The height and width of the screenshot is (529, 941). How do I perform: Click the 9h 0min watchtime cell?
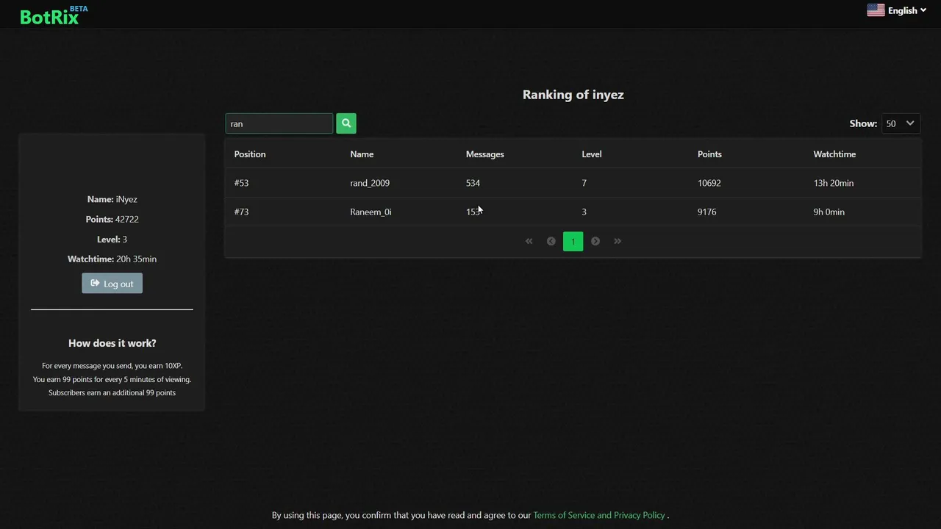pyautogui.click(x=829, y=212)
